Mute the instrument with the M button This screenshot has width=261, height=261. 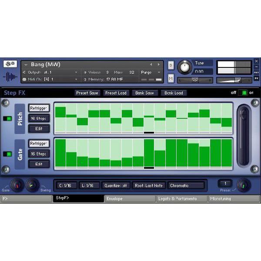171,78
